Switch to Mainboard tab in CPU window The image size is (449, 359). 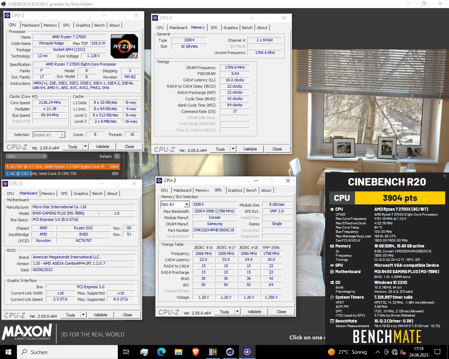click(x=31, y=25)
